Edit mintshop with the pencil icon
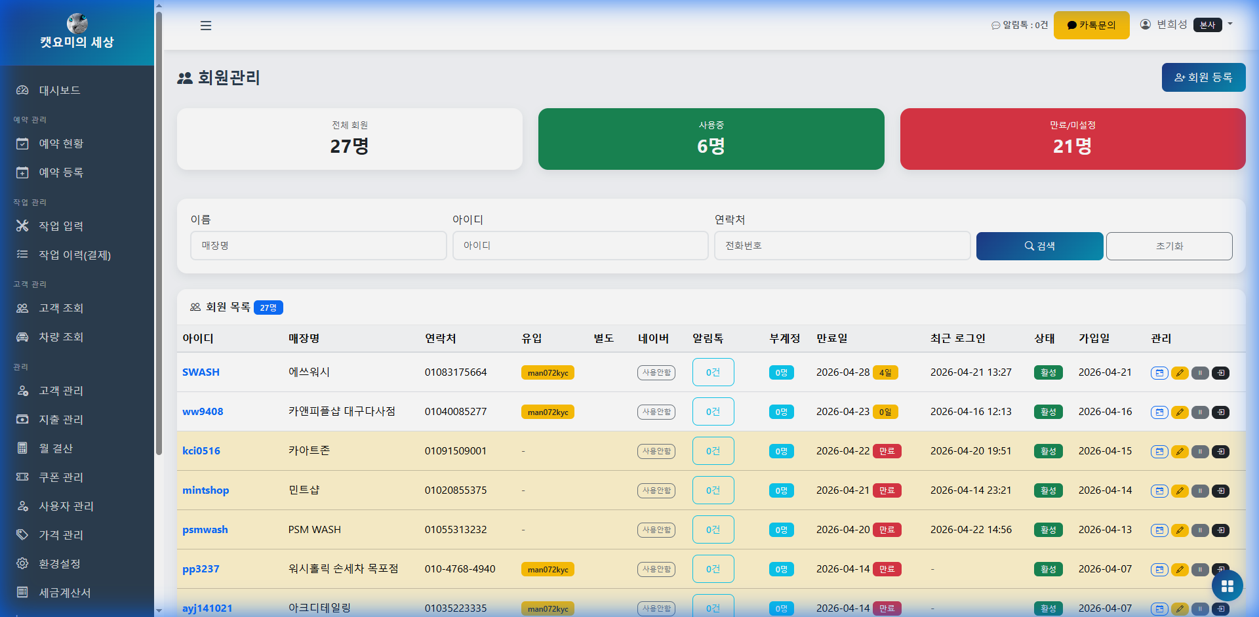This screenshot has height=617, width=1259. (x=1180, y=491)
